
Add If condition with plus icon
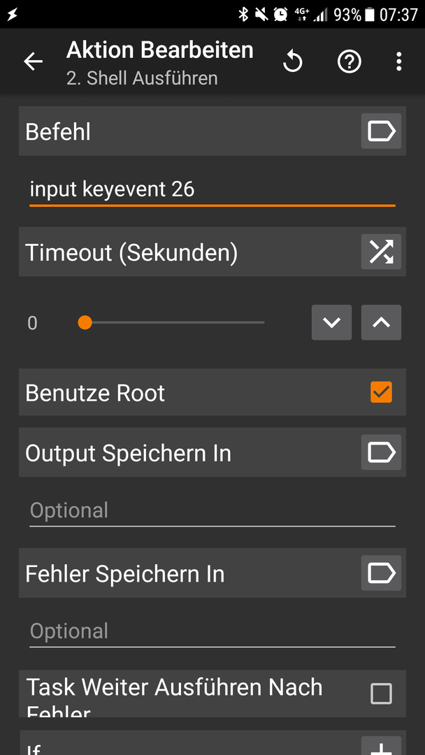coord(381,747)
